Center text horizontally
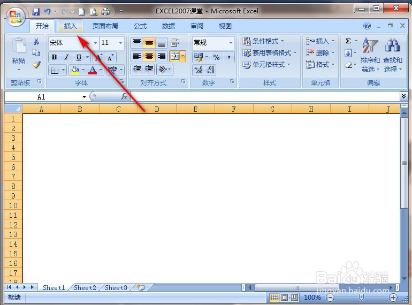Image resolution: width=412 pixels, height=305 pixels. [149, 56]
